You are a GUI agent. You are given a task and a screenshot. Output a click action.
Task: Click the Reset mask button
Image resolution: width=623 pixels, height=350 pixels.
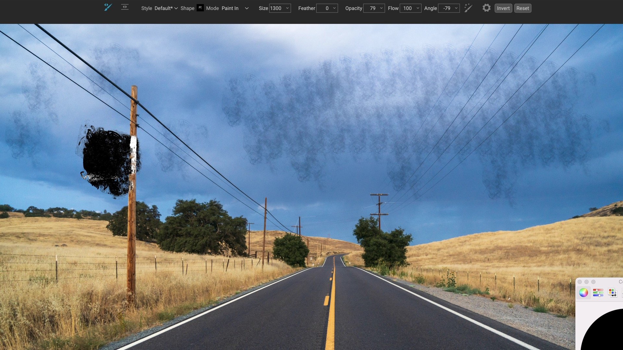click(522, 8)
